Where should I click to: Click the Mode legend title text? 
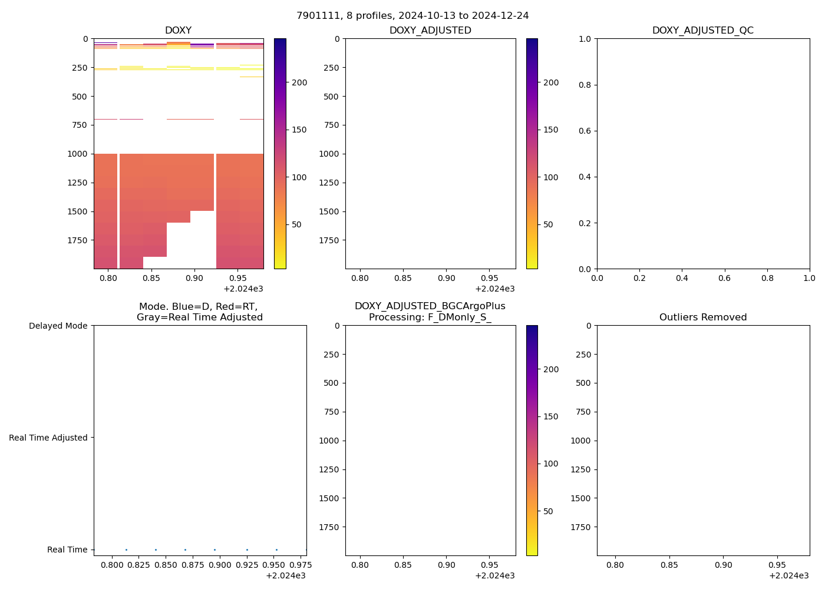tap(199, 312)
